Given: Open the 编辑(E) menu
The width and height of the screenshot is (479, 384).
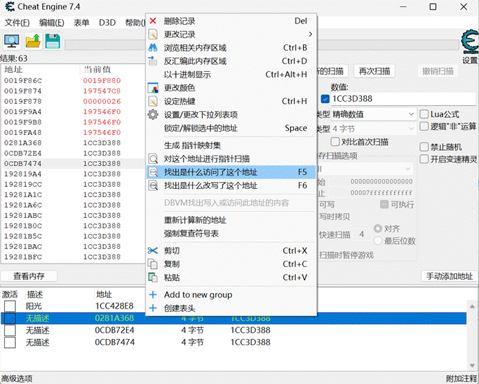Looking at the screenshot, I should pyautogui.click(x=52, y=23).
